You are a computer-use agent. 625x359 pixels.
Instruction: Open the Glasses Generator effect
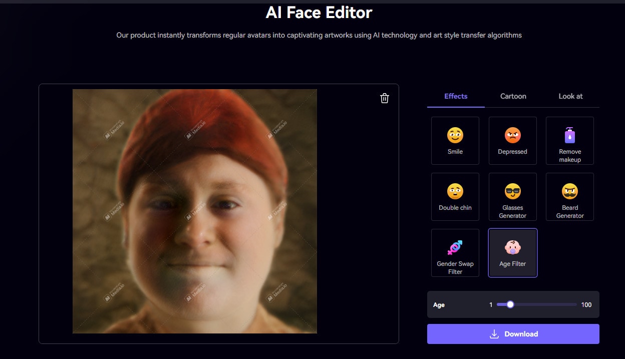pyautogui.click(x=512, y=197)
